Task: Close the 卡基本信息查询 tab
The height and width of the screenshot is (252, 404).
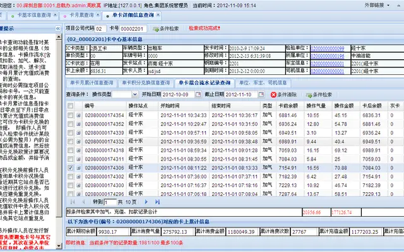Action: coord(55,15)
